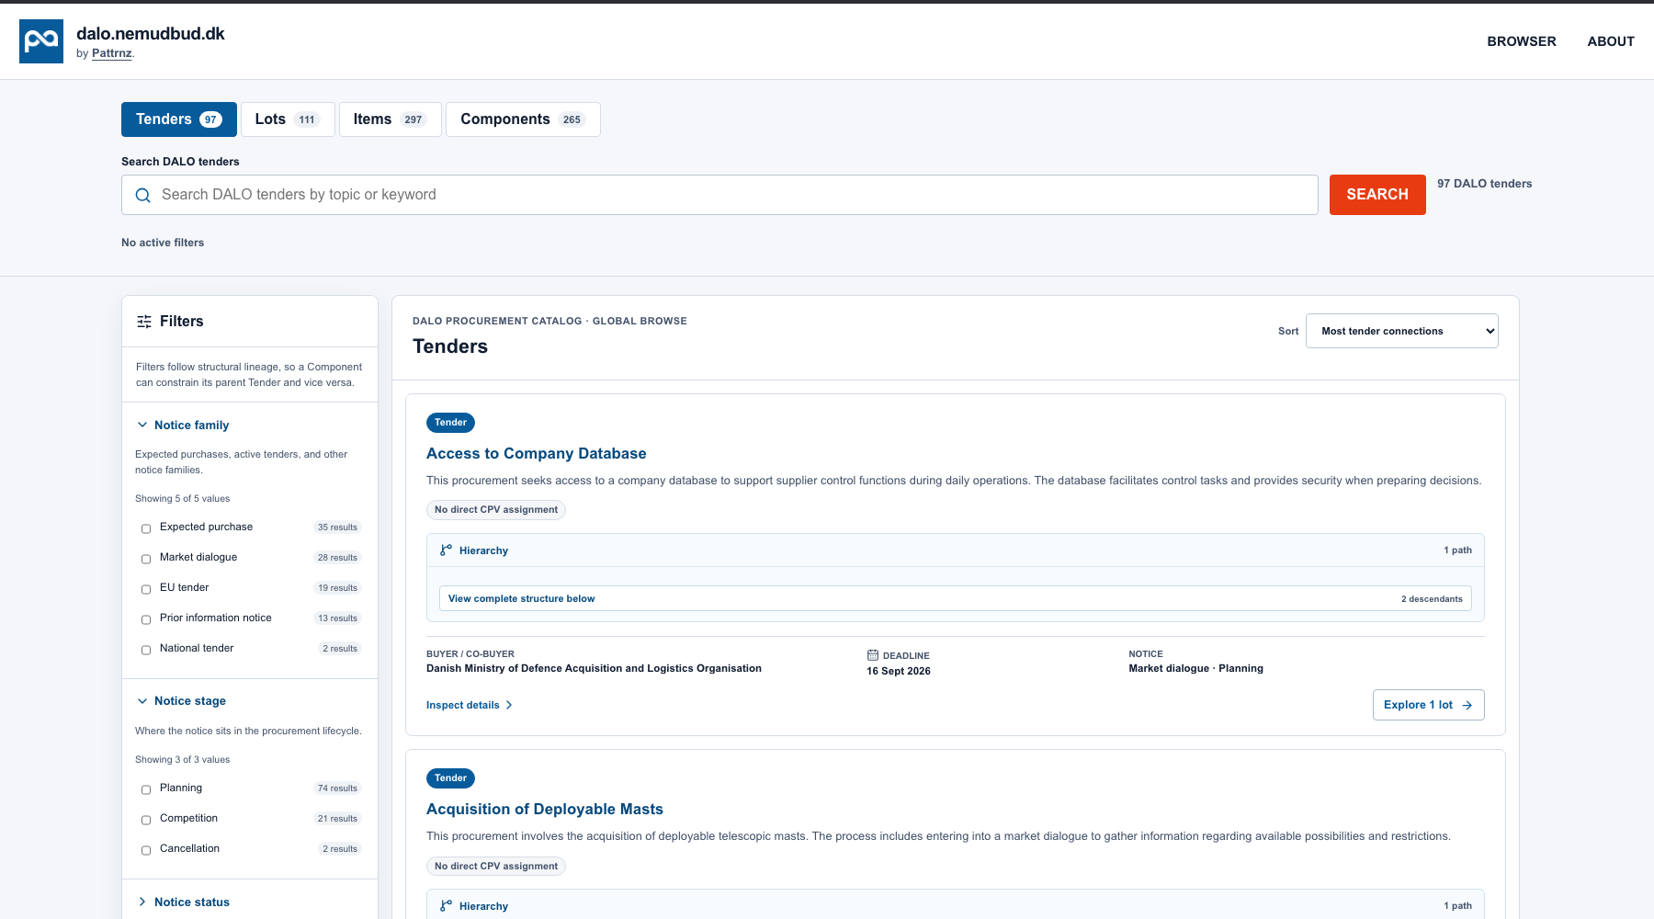Screen dimensions: 1654x919
Task: Click the Filters sliders icon
Action: tap(144, 322)
